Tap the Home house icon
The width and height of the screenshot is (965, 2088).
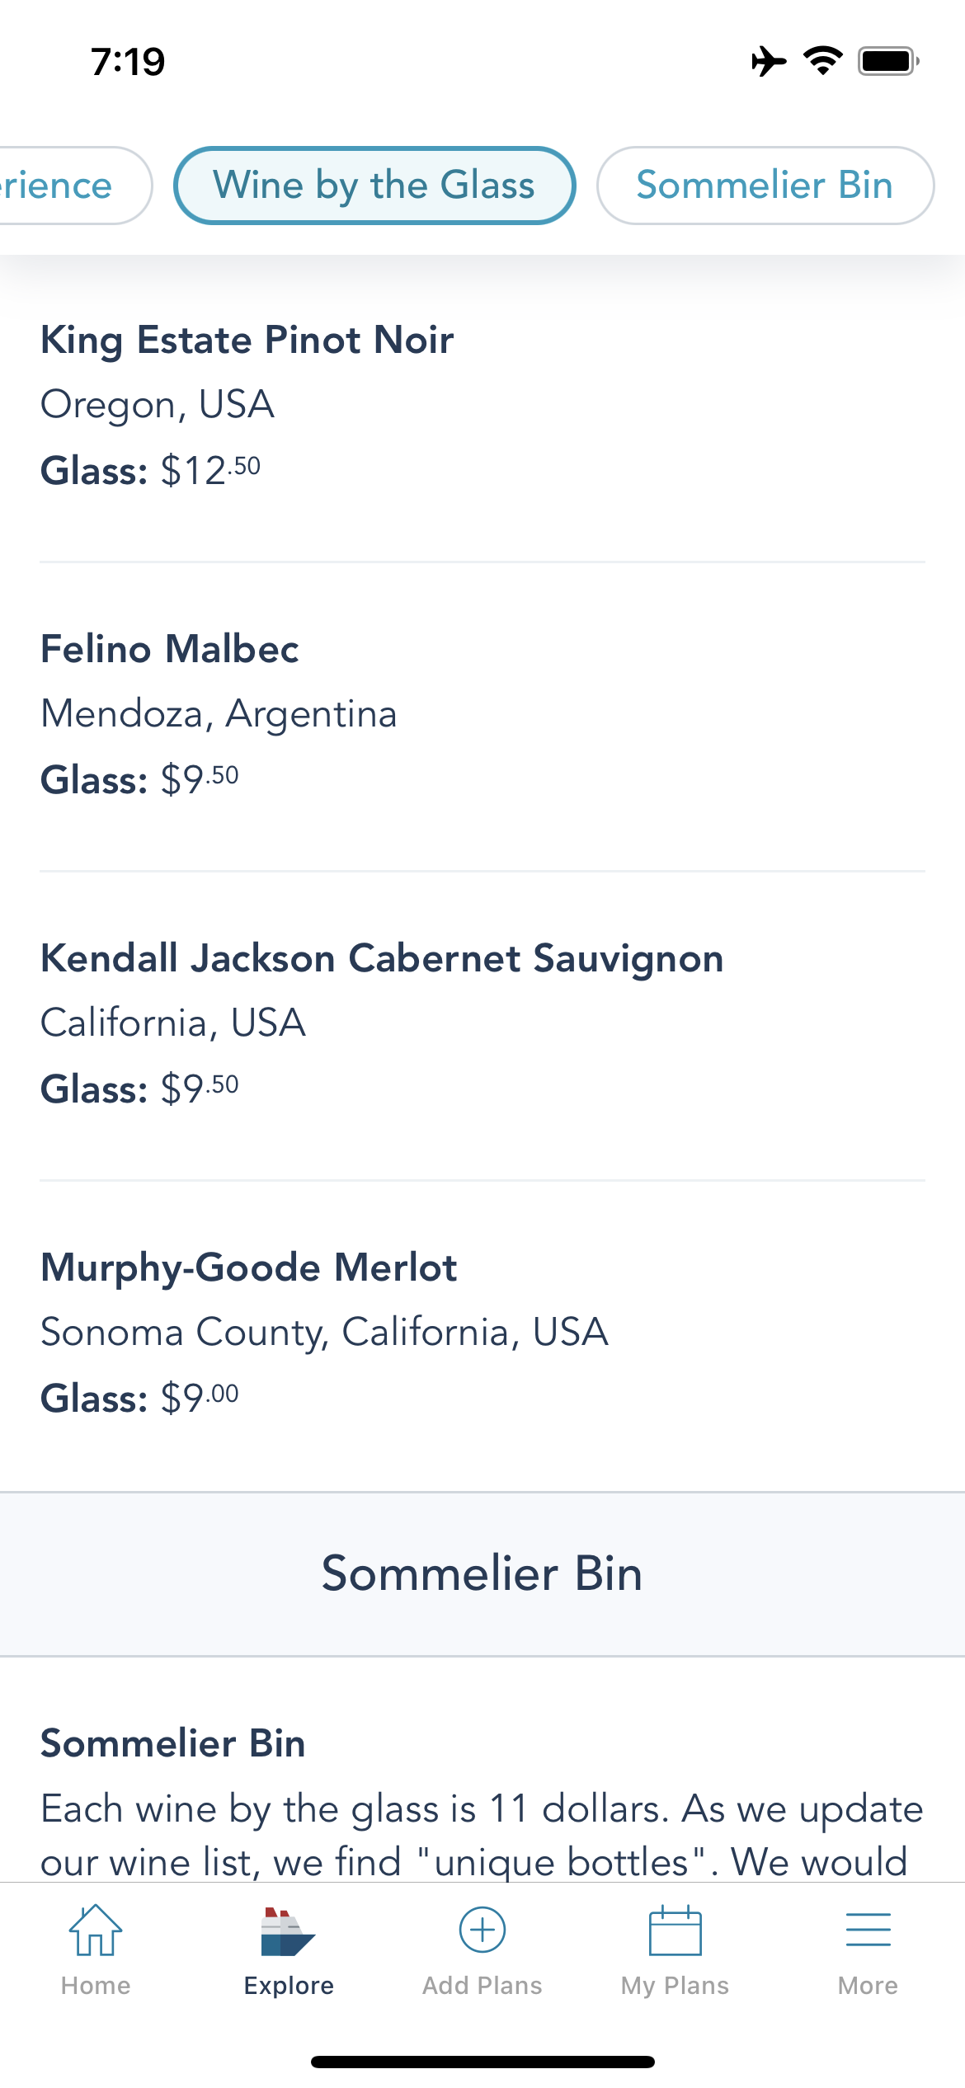coord(96,1930)
